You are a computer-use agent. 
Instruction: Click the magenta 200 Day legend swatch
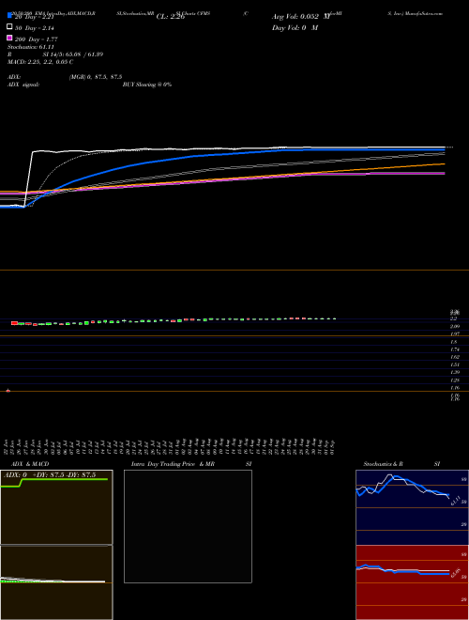pyautogui.click(x=9, y=38)
